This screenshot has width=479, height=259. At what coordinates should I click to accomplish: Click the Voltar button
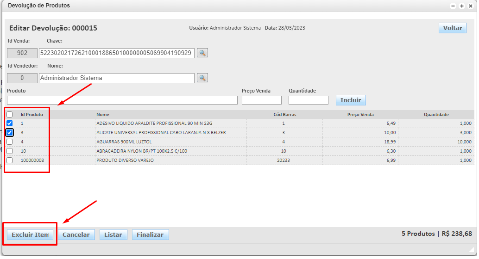[452, 28]
